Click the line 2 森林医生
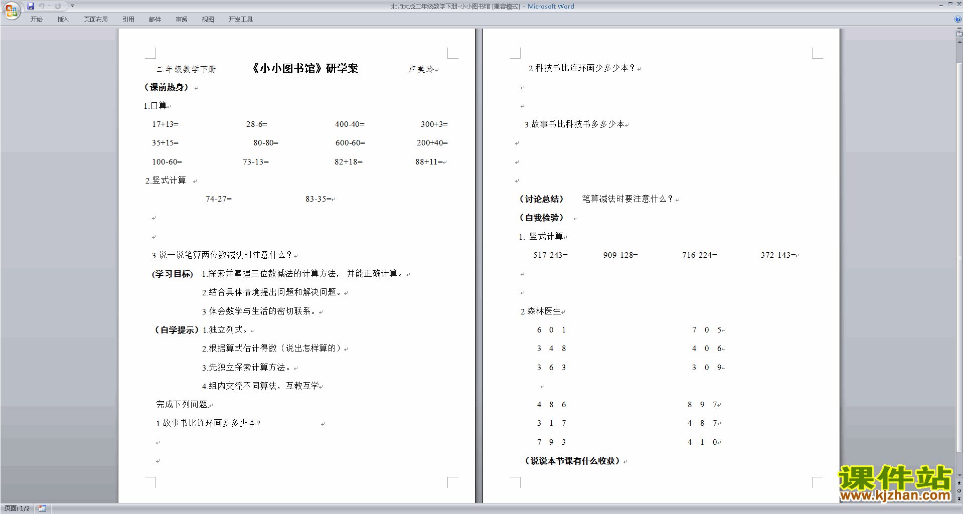The height and width of the screenshot is (514, 963). [540, 311]
